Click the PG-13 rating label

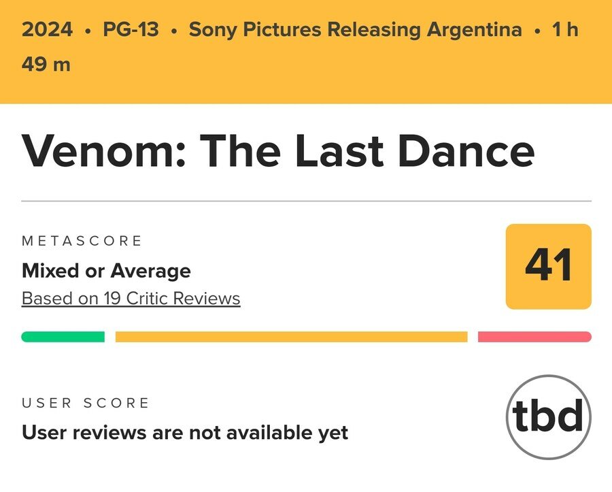pos(131,30)
